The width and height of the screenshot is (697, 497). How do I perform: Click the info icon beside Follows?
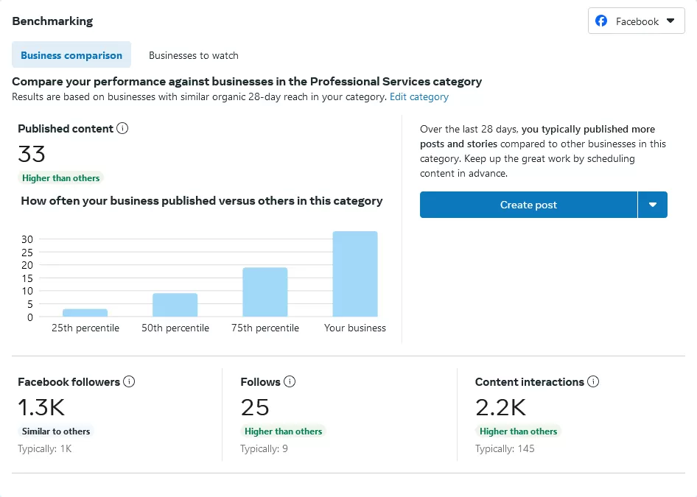[290, 382]
